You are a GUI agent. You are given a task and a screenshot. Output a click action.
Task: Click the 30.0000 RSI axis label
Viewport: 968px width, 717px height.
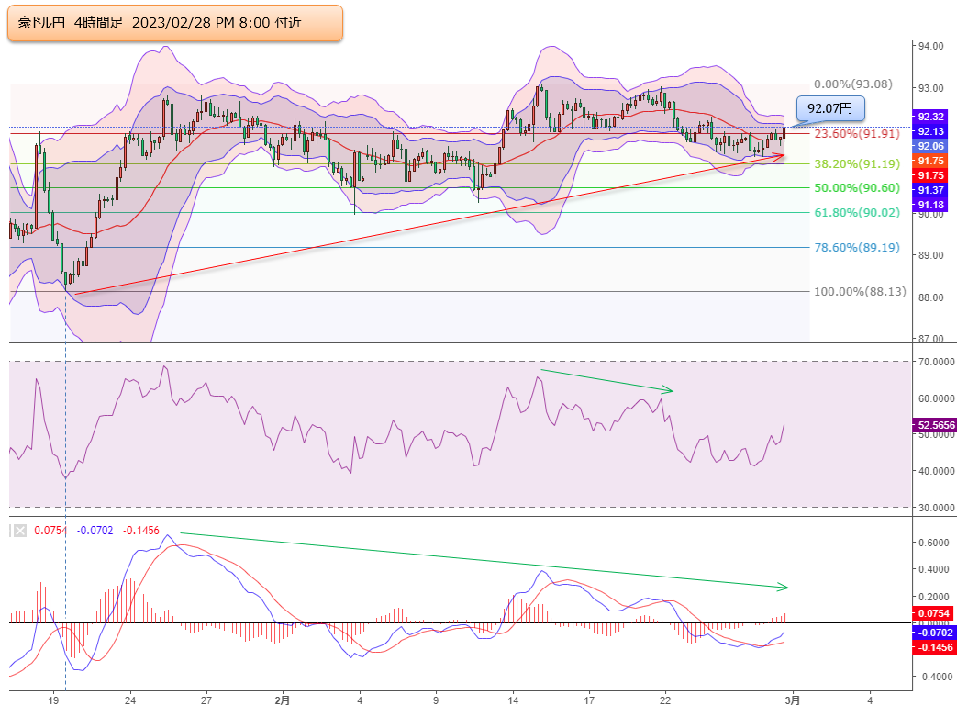937,508
